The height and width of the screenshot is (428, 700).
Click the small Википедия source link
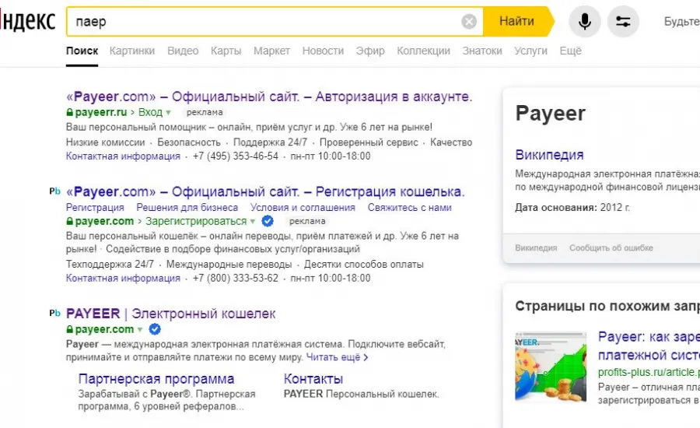click(x=536, y=248)
